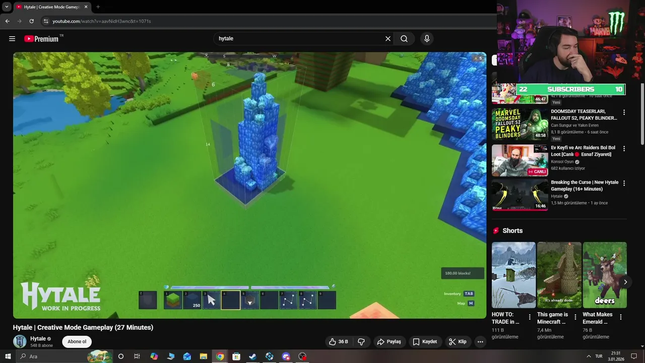645x363 pixels.
Task: Open OBS Studio from taskbar
Action: (302, 356)
